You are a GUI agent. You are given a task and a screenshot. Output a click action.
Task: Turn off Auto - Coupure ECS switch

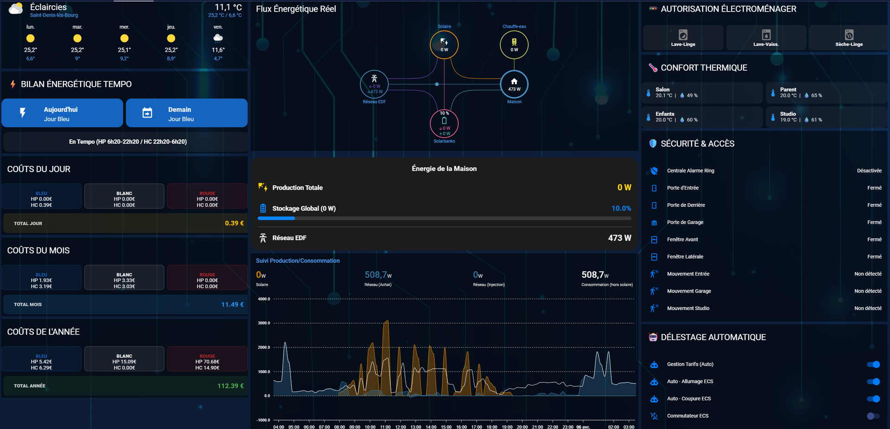pos(873,399)
